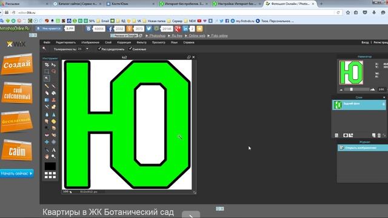
Task: Open the Справка menu
Action: 189,42
